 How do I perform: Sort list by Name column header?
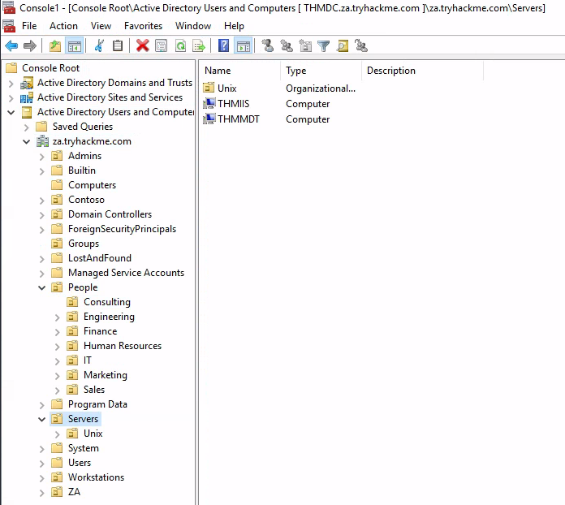click(x=241, y=71)
